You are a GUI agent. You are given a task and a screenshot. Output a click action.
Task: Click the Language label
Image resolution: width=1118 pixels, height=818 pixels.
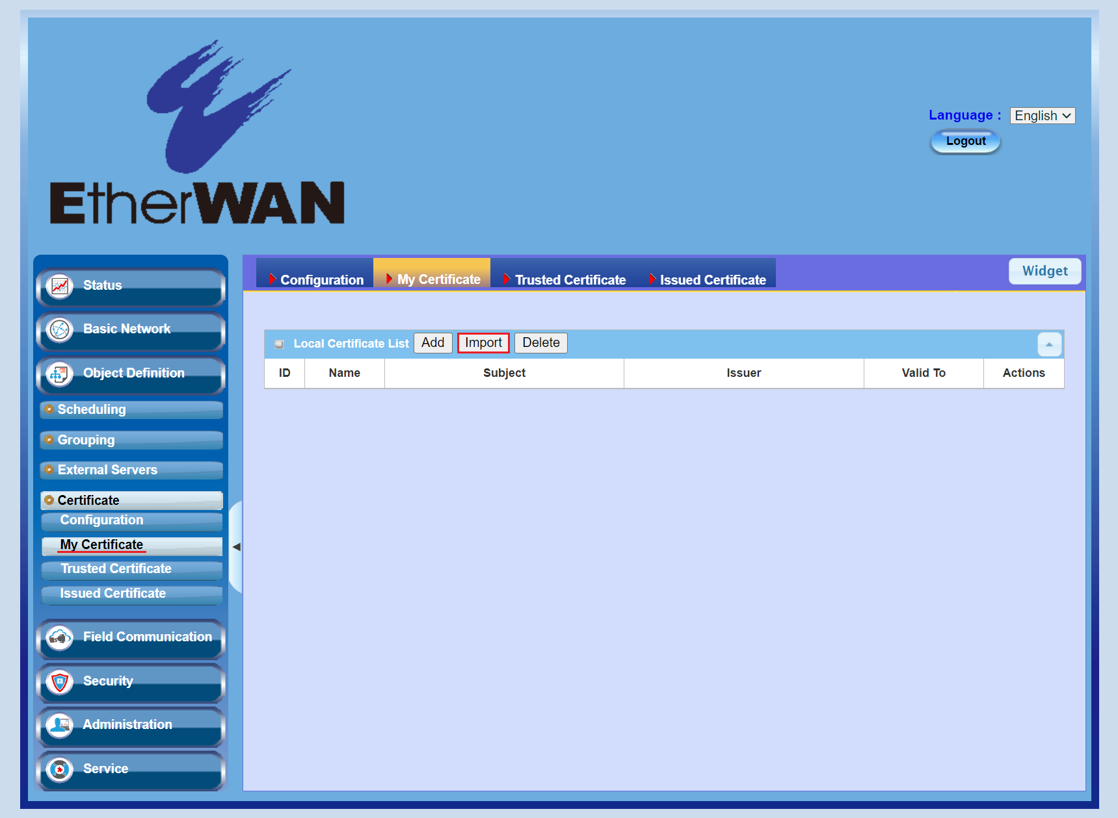tap(965, 116)
